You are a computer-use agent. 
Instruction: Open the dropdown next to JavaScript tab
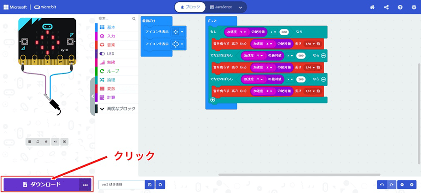pos(240,7)
